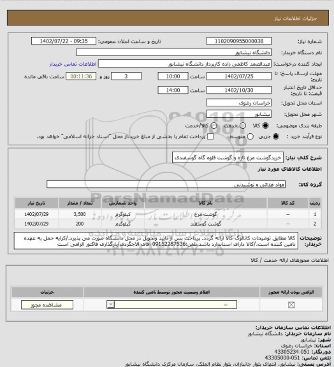Click the تعداد / مقدار column header
Screen dimensions: 334x367
pyautogui.click(x=80, y=203)
